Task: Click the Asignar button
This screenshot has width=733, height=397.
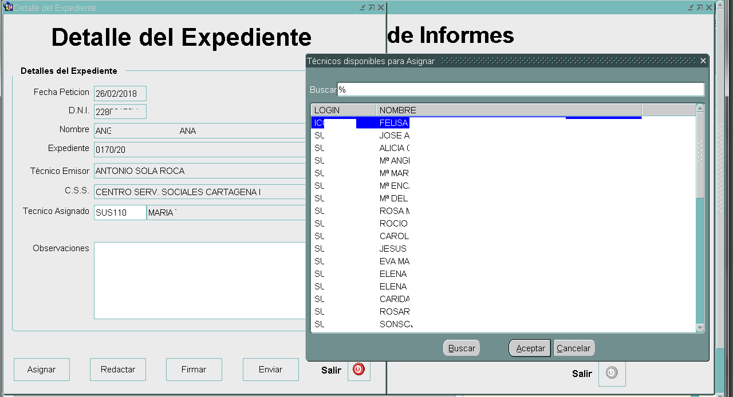Action: 42,370
